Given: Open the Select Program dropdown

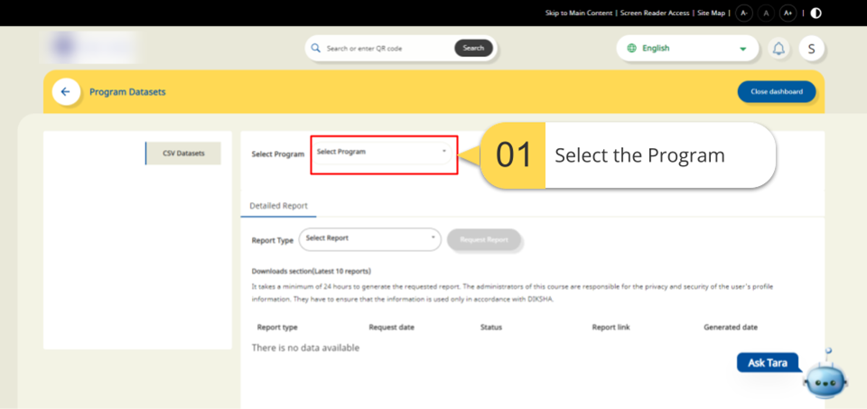Looking at the screenshot, I should 383,153.
